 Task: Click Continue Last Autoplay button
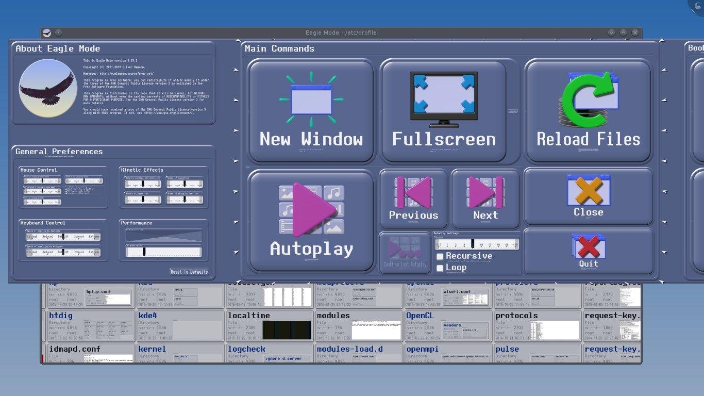(405, 253)
